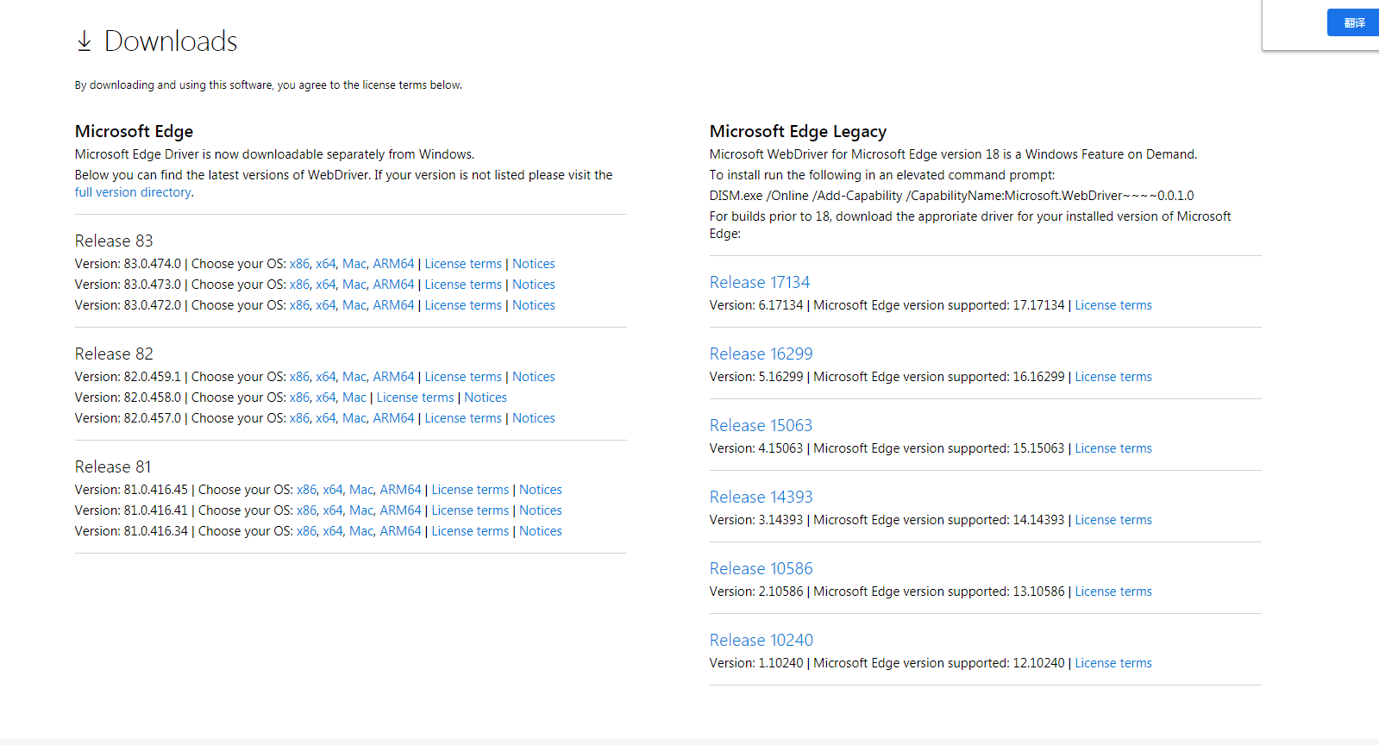This screenshot has height=745, width=1379.
Task: Click the Release 83 section heading
Action: (114, 241)
